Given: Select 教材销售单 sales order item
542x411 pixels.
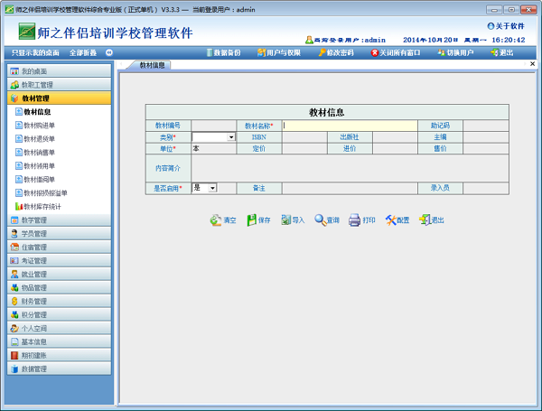Looking at the screenshot, I should click(35, 152).
